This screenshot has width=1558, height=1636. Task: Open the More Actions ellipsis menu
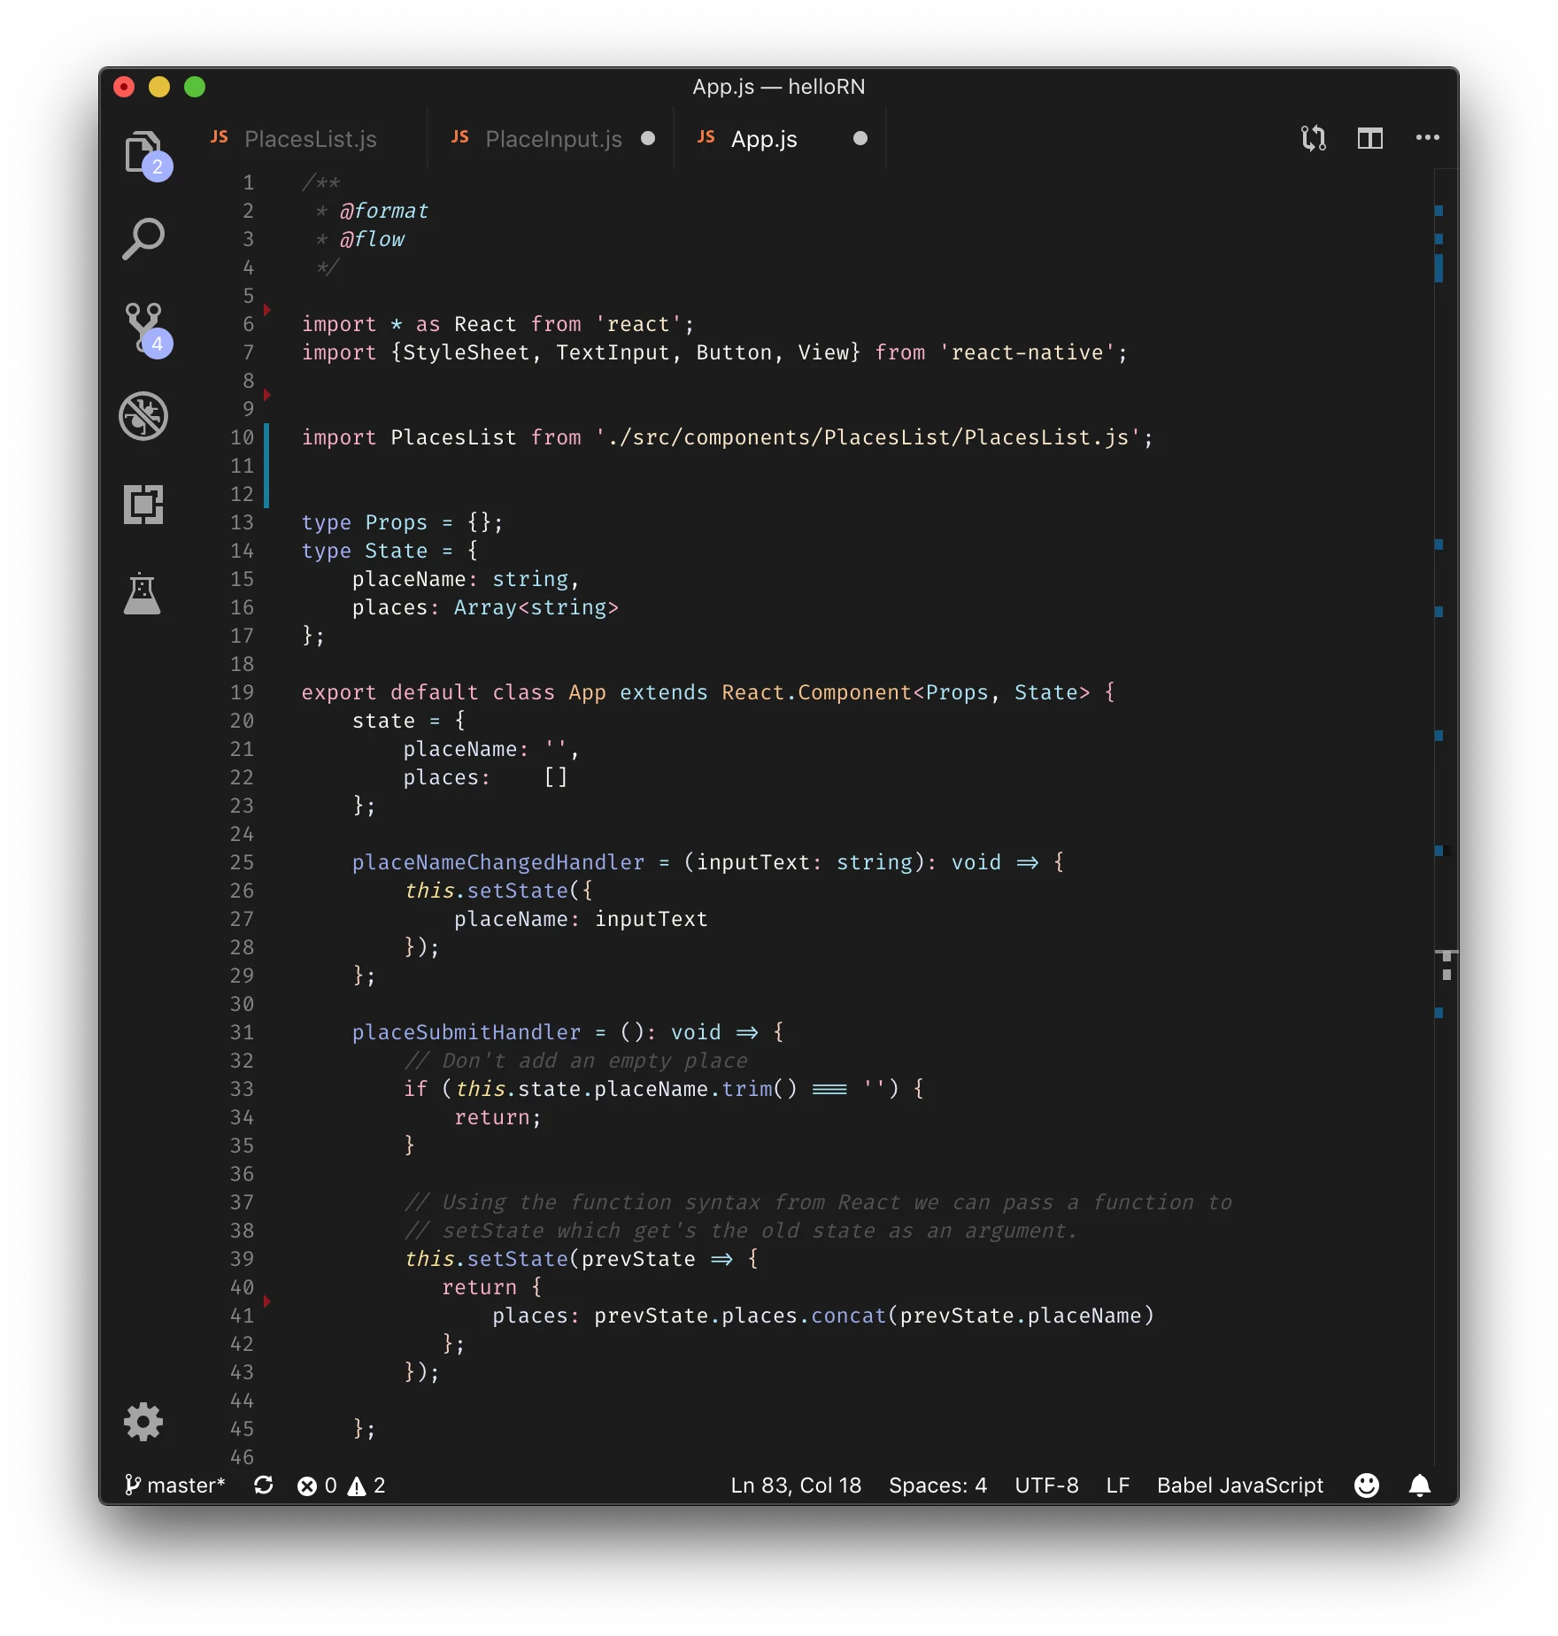point(1428,138)
